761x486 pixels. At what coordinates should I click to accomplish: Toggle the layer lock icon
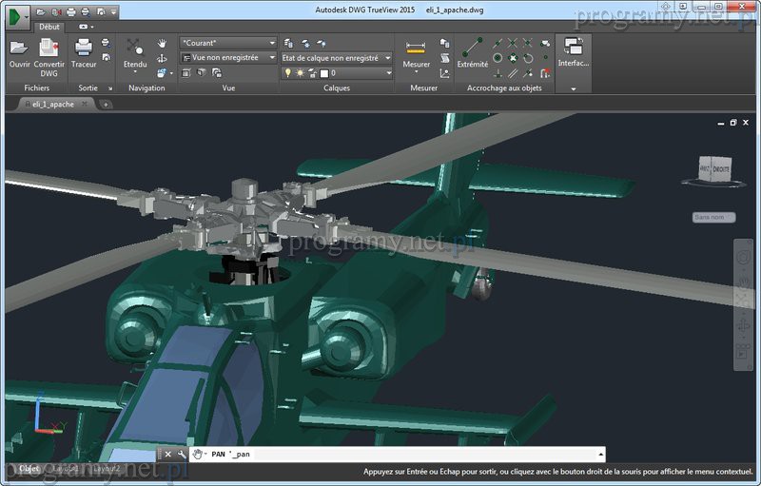coord(312,72)
